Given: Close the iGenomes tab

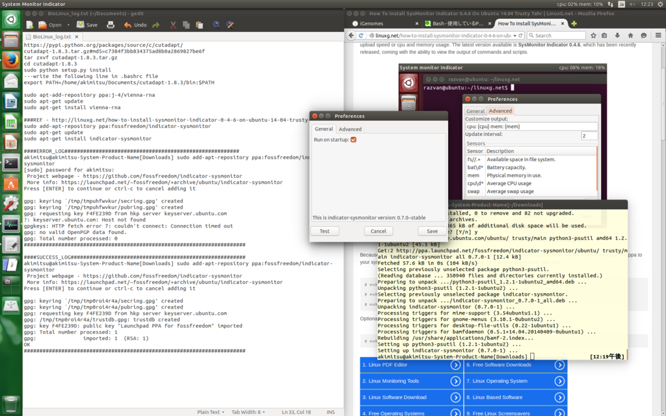Looking at the screenshot, I should (417, 24).
